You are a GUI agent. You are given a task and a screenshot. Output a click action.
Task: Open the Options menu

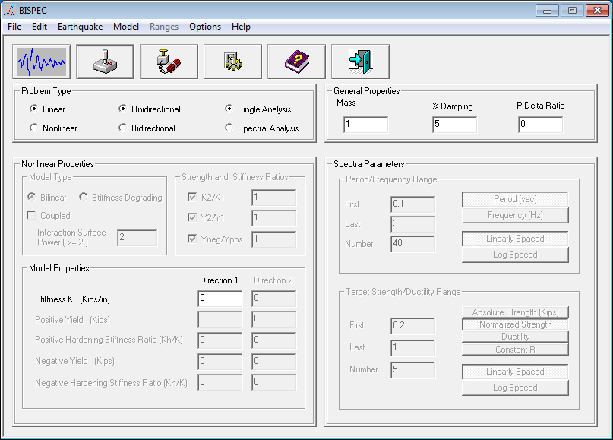pos(205,27)
